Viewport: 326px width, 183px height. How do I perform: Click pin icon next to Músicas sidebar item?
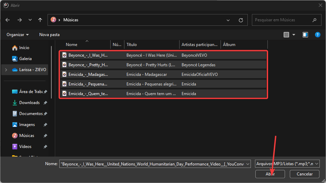pos(45,136)
